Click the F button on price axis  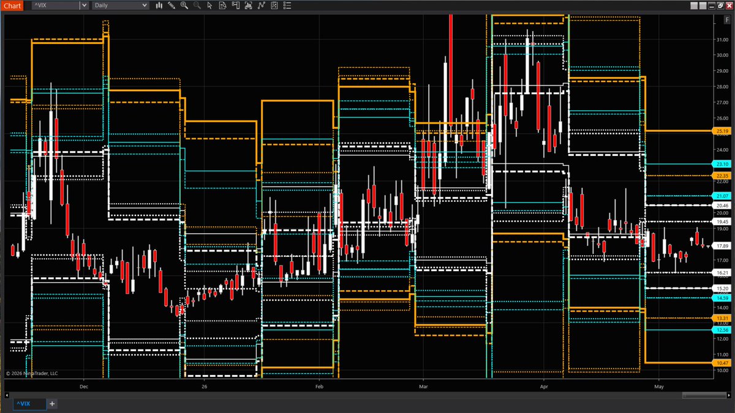tap(727, 20)
